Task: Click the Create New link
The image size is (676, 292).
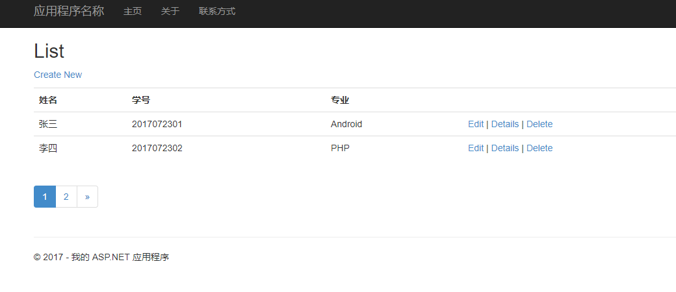Action: [x=58, y=75]
